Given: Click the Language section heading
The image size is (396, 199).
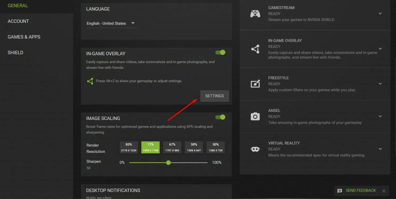Looking at the screenshot, I should 98,9.
